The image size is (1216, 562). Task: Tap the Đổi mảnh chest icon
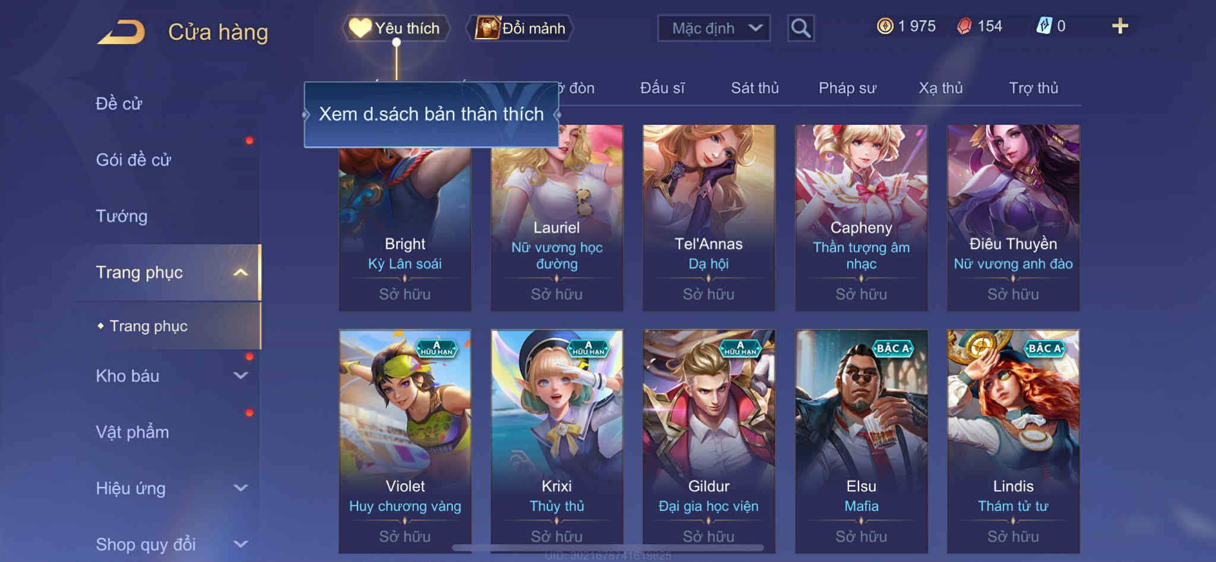click(487, 28)
